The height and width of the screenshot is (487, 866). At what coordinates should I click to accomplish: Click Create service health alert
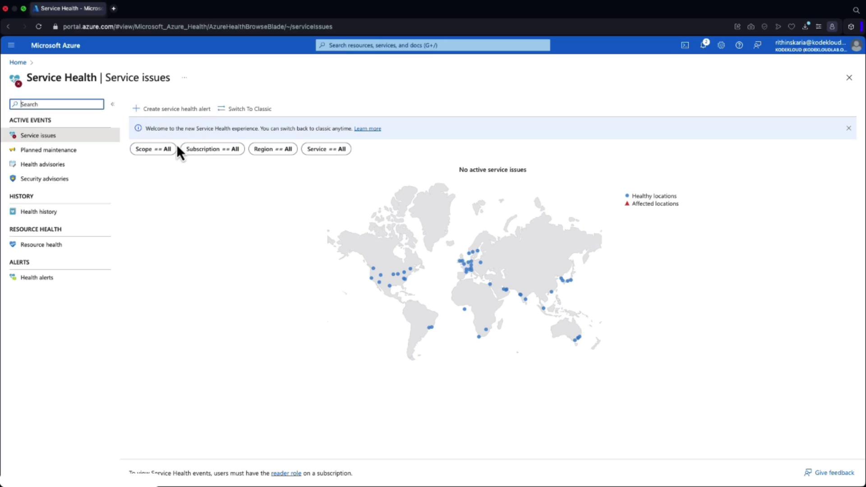tap(171, 109)
